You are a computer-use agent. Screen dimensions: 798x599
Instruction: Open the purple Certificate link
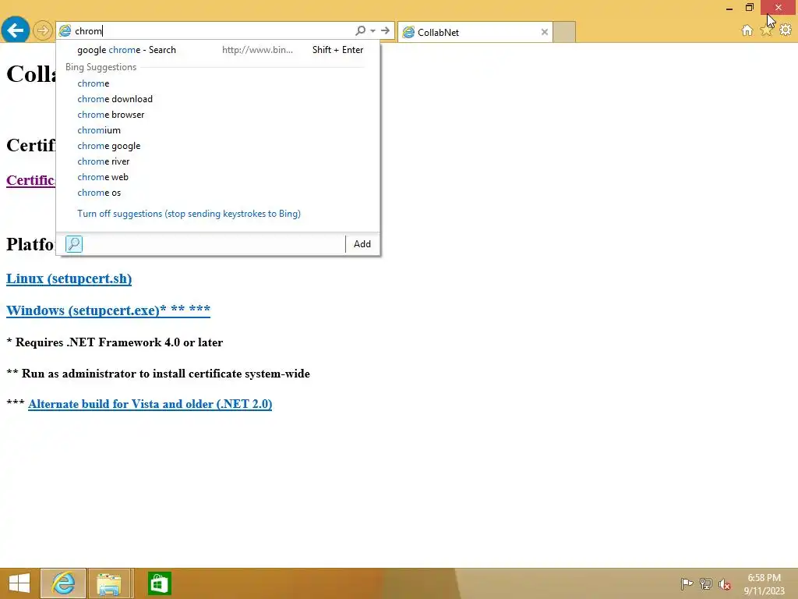(x=30, y=180)
